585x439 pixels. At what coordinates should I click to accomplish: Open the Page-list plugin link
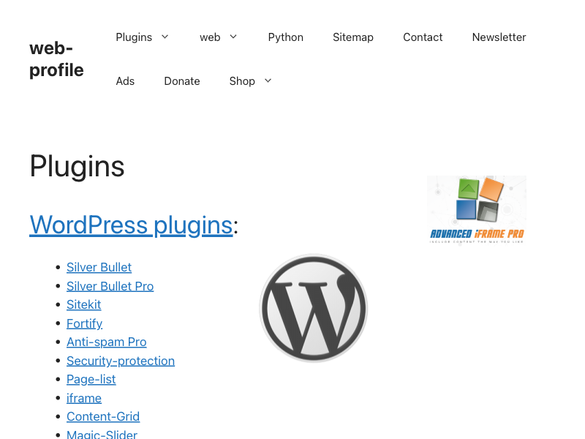coord(91,379)
